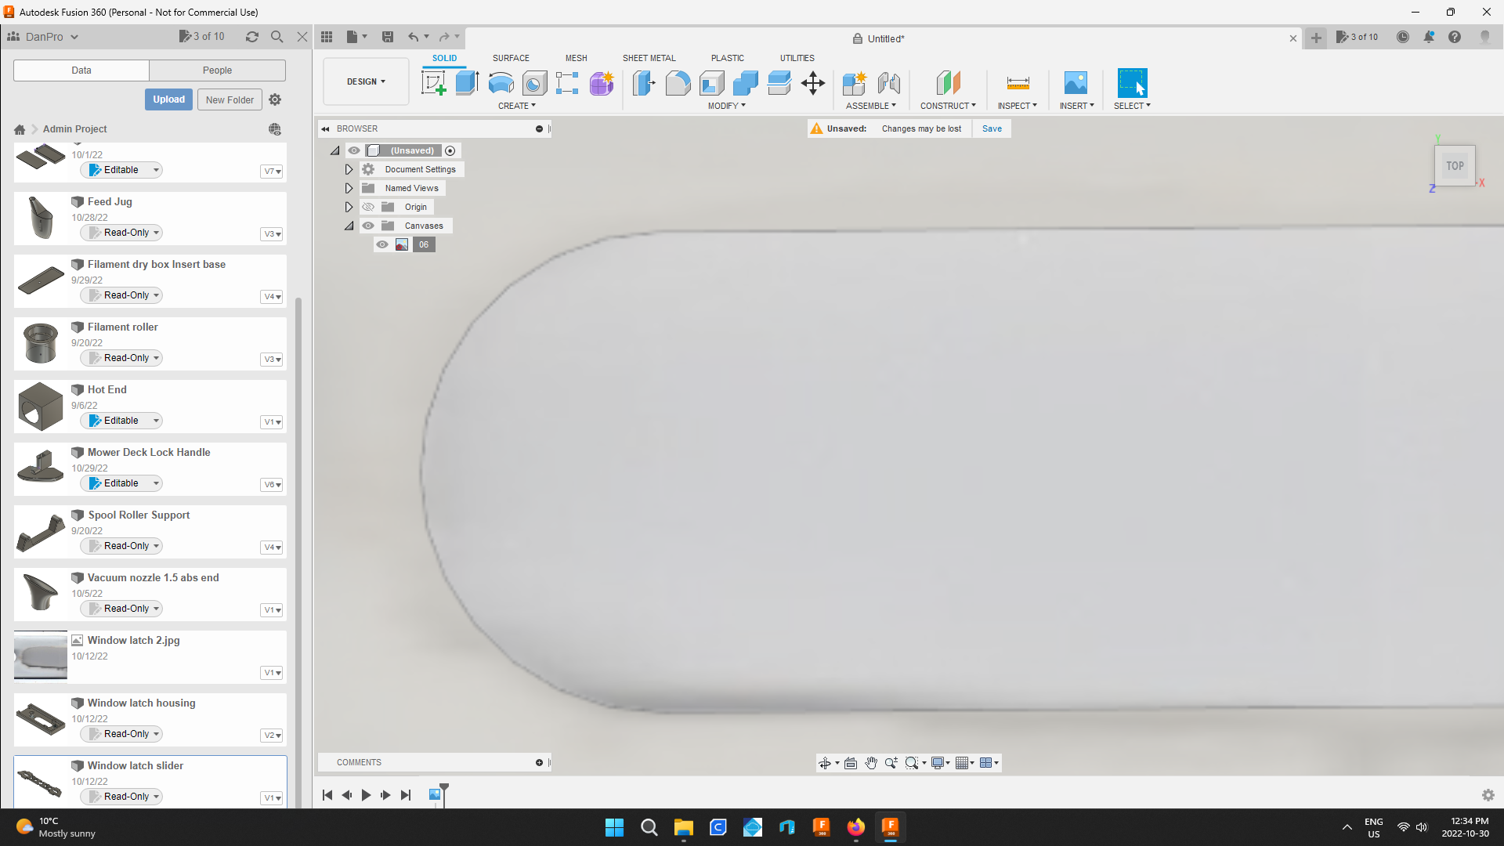Open the Hole tool
This screenshot has height=846, width=1504.
535,83
